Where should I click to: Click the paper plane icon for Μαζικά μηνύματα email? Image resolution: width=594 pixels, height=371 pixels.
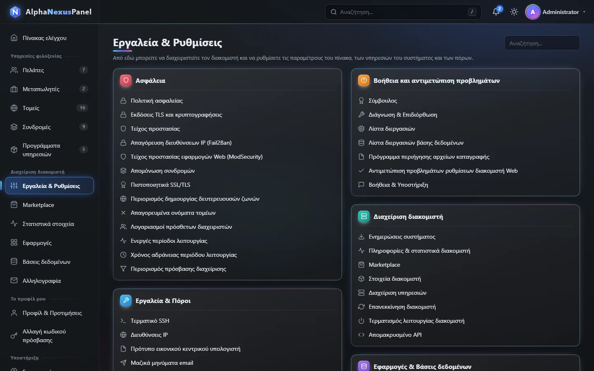(123, 363)
